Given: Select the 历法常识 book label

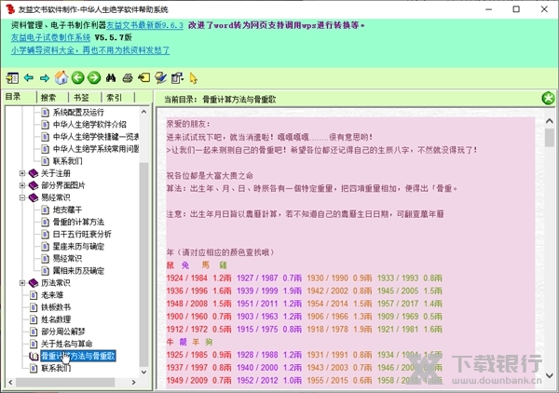Looking at the screenshot, I should click(56, 283).
